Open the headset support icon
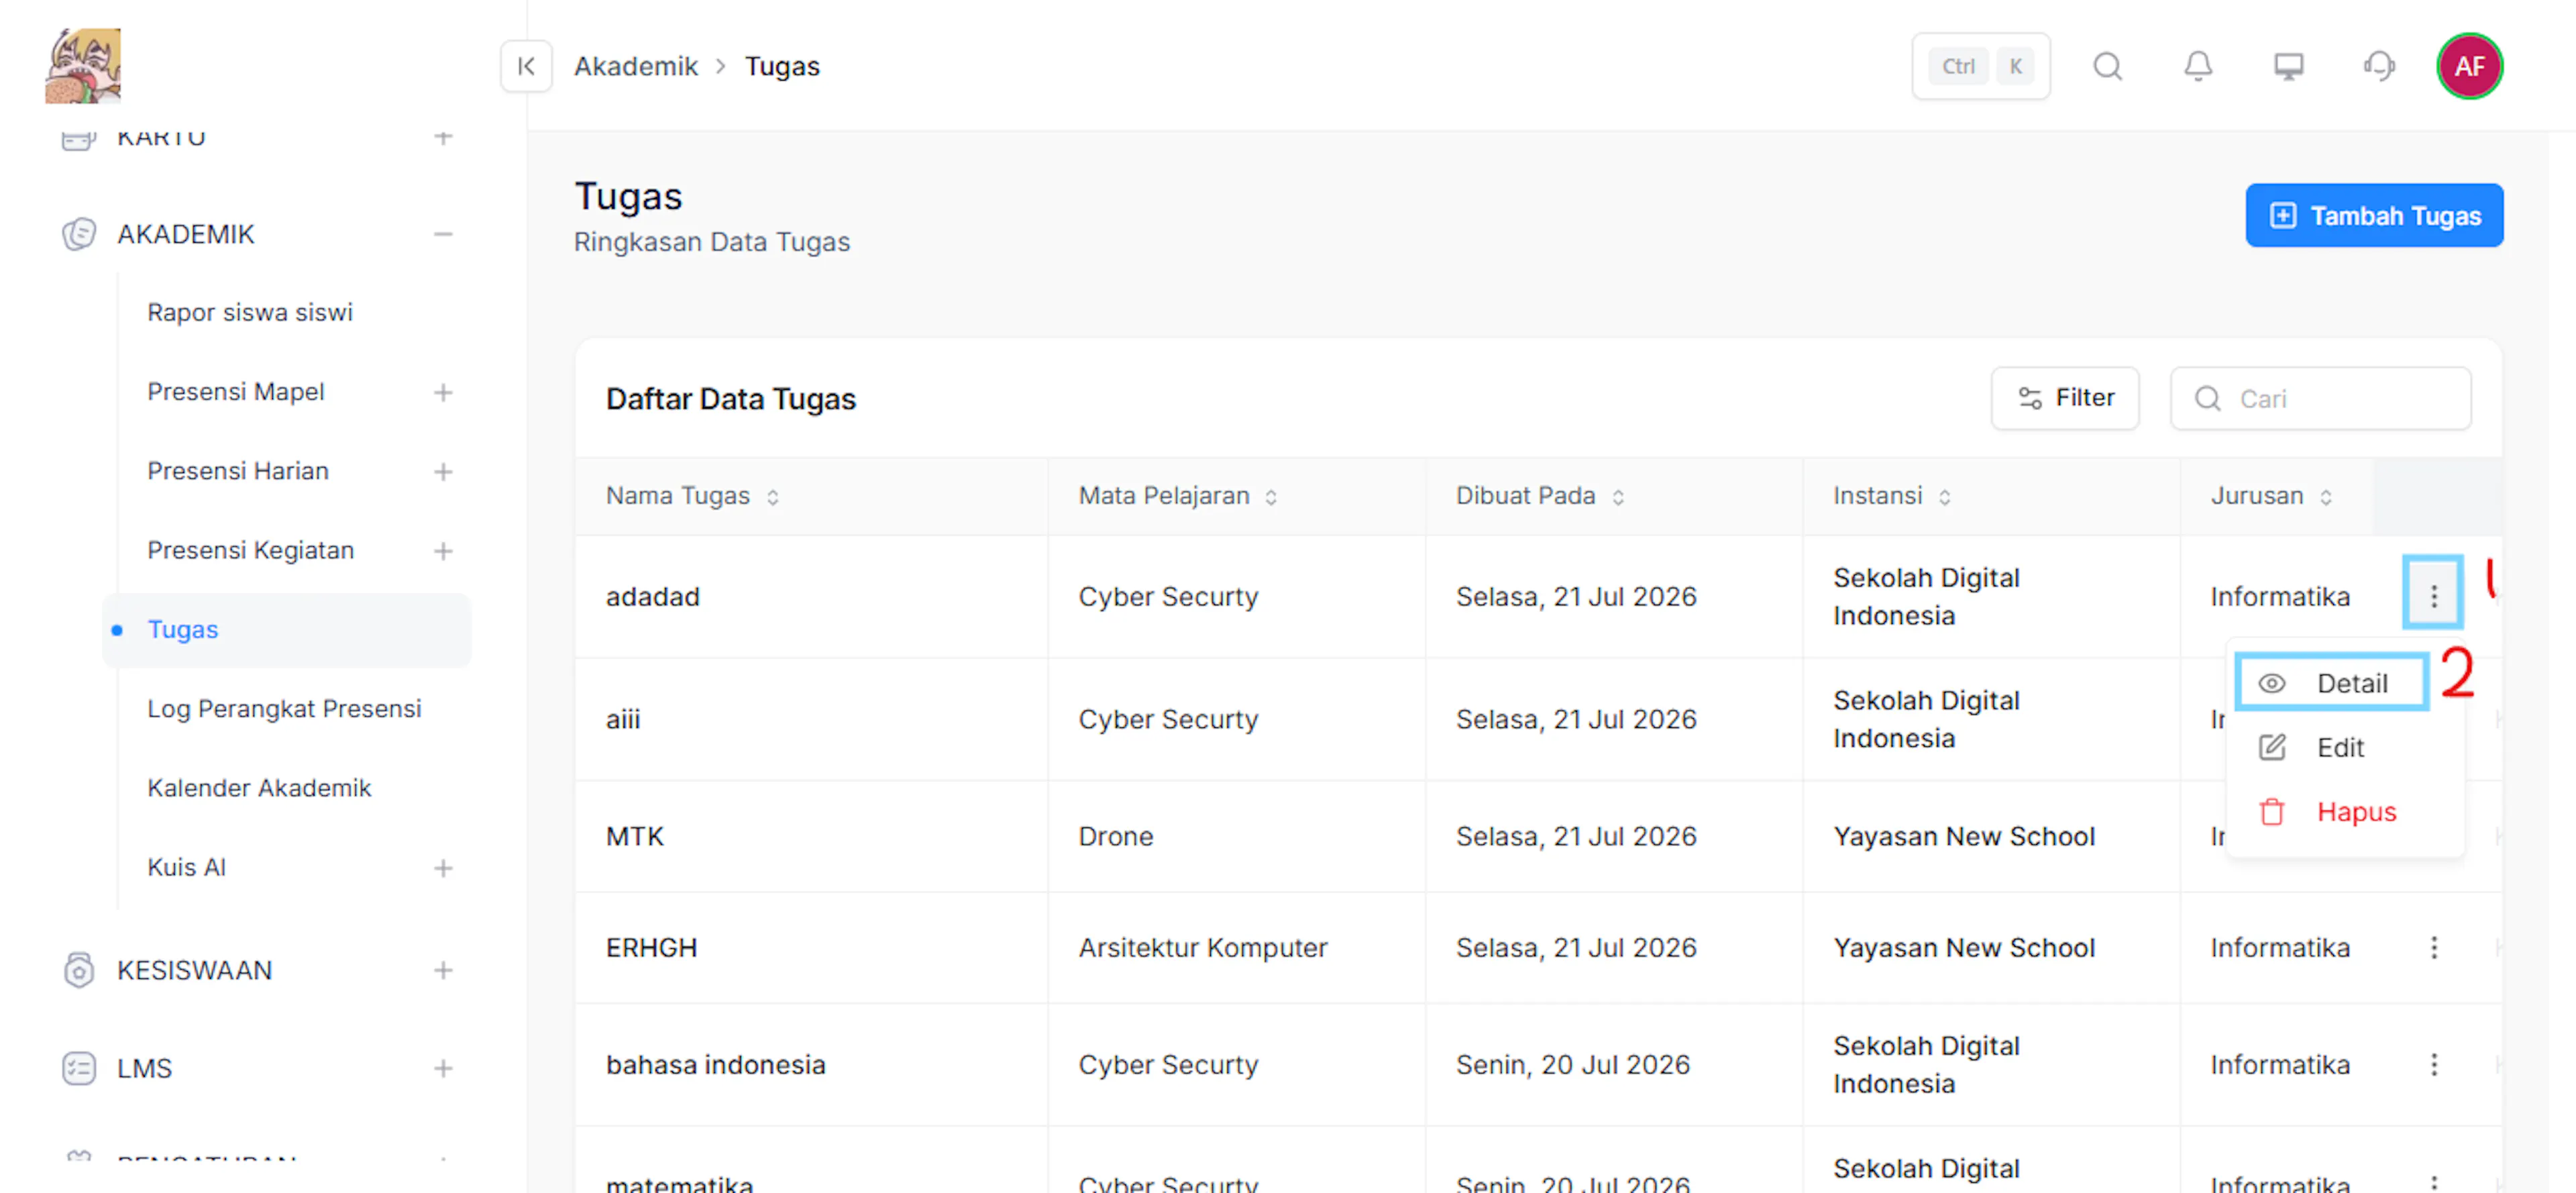2576x1193 pixels. click(2379, 66)
